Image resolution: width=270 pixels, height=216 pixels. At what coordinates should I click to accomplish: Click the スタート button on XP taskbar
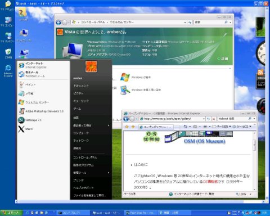(11, 213)
